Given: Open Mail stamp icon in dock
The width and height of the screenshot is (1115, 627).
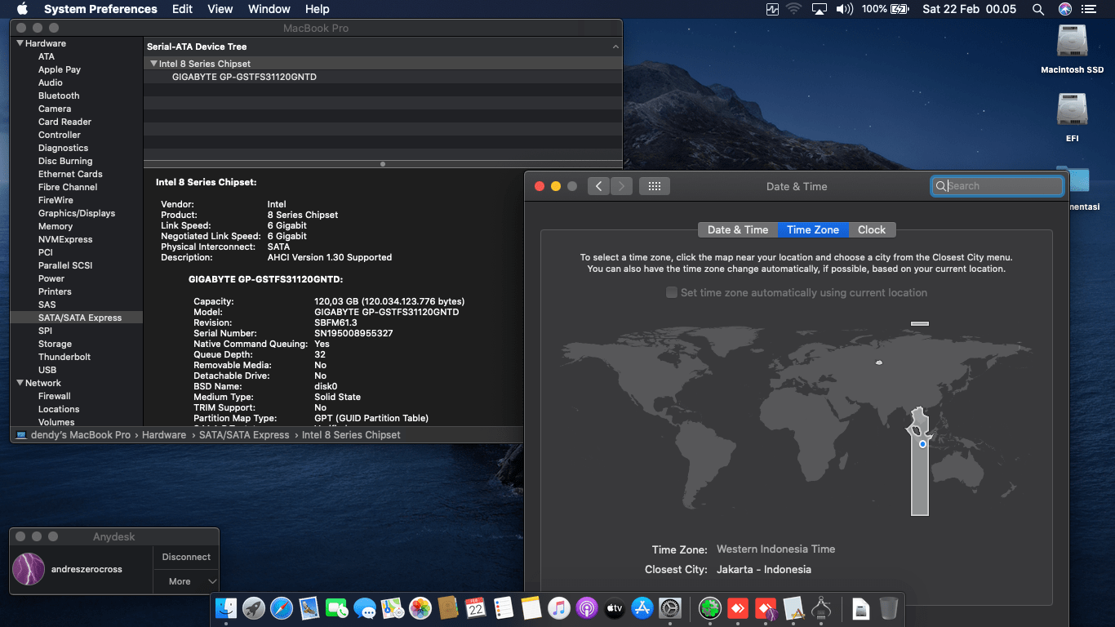Looking at the screenshot, I should pyautogui.click(x=309, y=607).
